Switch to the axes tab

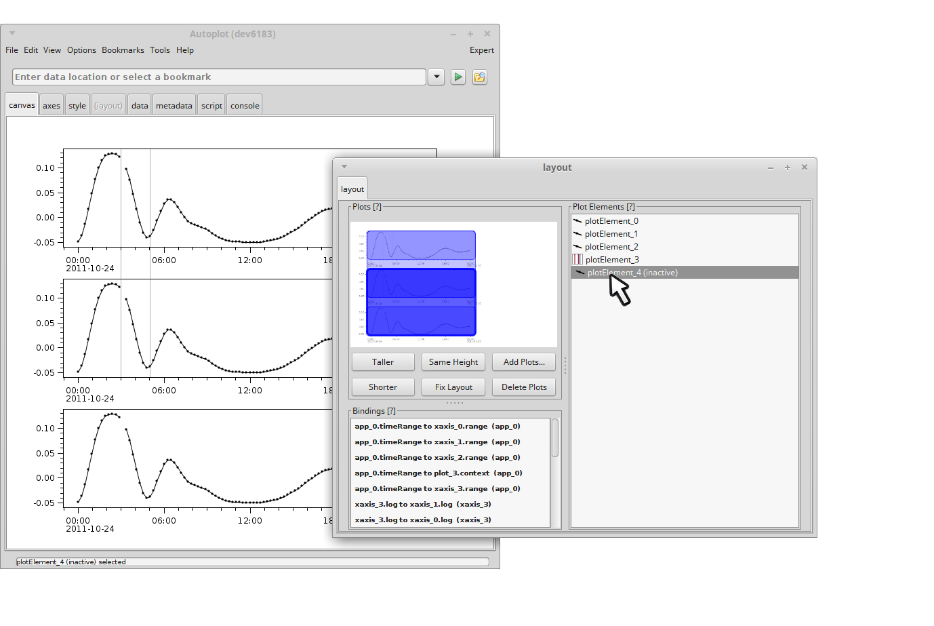point(52,106)
